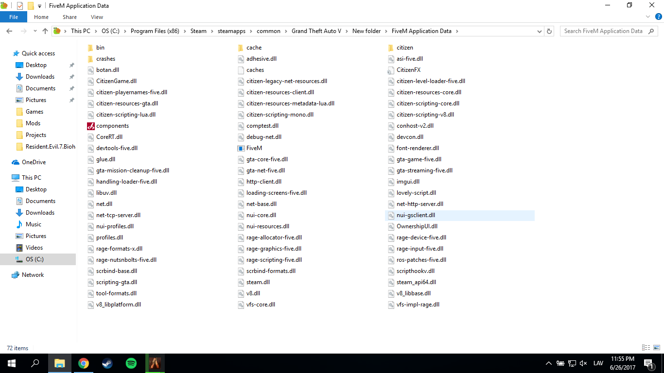Open the CitizenFX configuration file
This screenshot has height=373, width=664.
click(x=404, y=70)
